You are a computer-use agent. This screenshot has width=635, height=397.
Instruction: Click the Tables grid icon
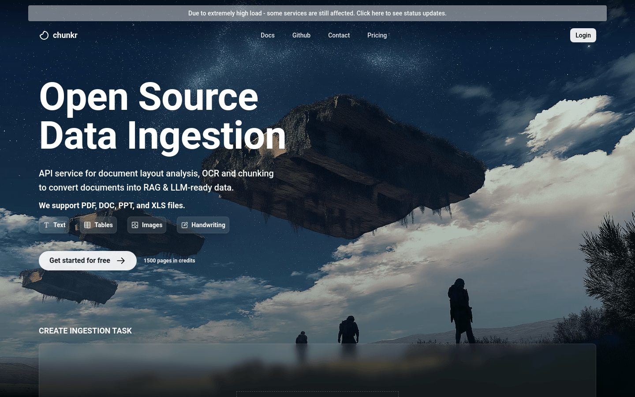(x=87, y=225)
